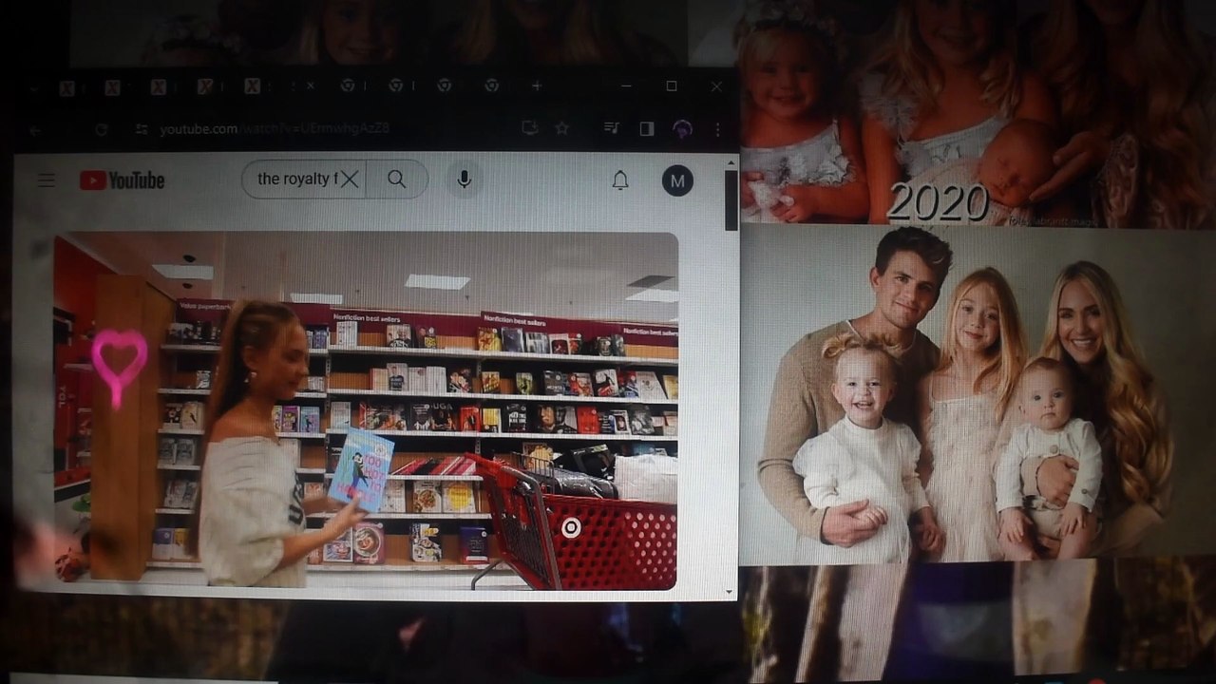
Task: Maximize the browser window
Action: click(672, 85)
